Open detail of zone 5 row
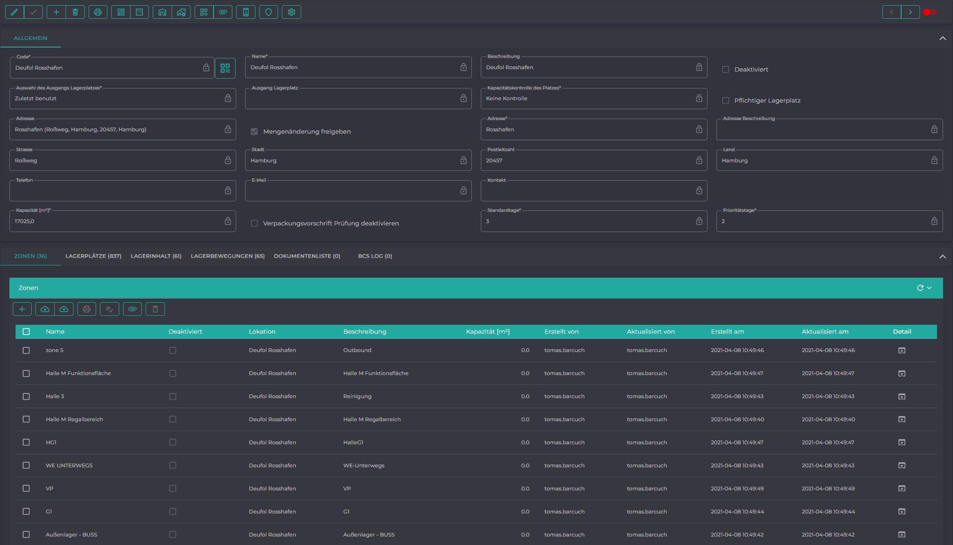Image resolution: width=953 pixels, height=545 pixels. click(902, 351)
